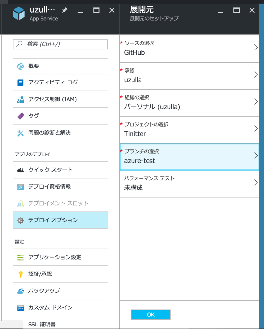Click the azure-test branch value
Image resolution: width=264 pixels, height=329 pixels.
click(140, 161)
